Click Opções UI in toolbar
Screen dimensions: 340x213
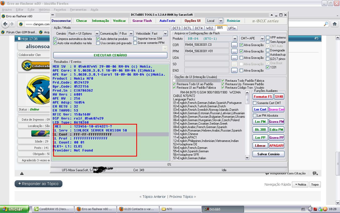[x=192, y=21]
